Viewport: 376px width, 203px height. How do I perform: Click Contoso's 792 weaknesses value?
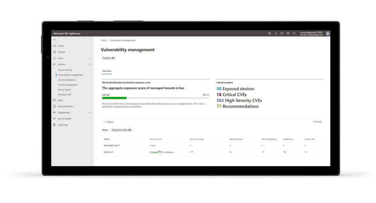coord(285,152)
